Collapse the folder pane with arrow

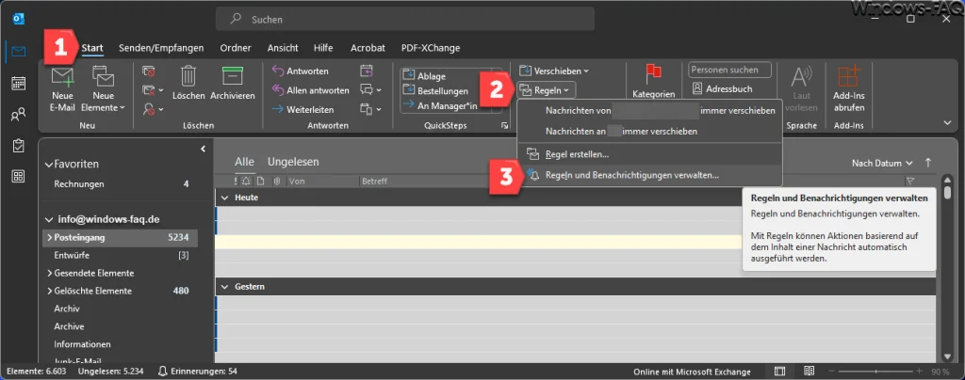pyautogui.click(x=203, y=149)
